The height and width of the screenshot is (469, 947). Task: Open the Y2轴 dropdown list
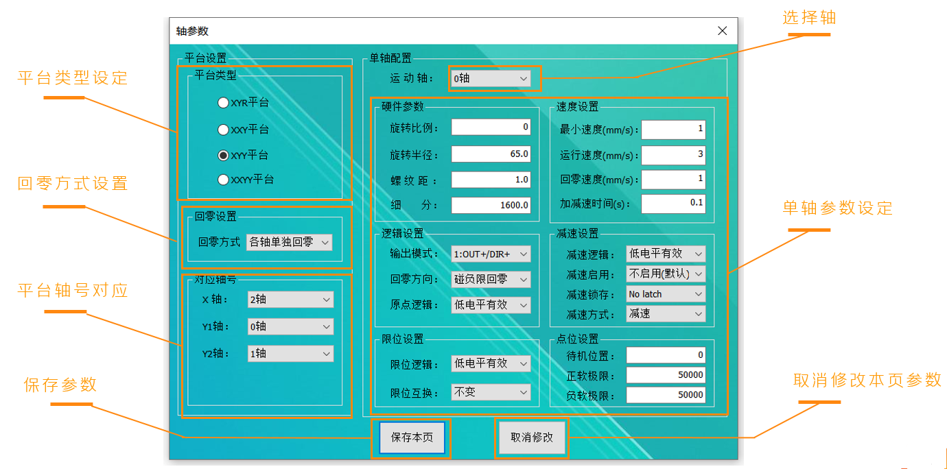[x=290, y=354]
